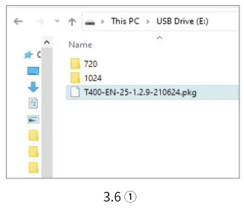Image resolution: width=244 pixels, height=210 pixels.
Task: Go back with the left arrow
Action: point(18,21)
